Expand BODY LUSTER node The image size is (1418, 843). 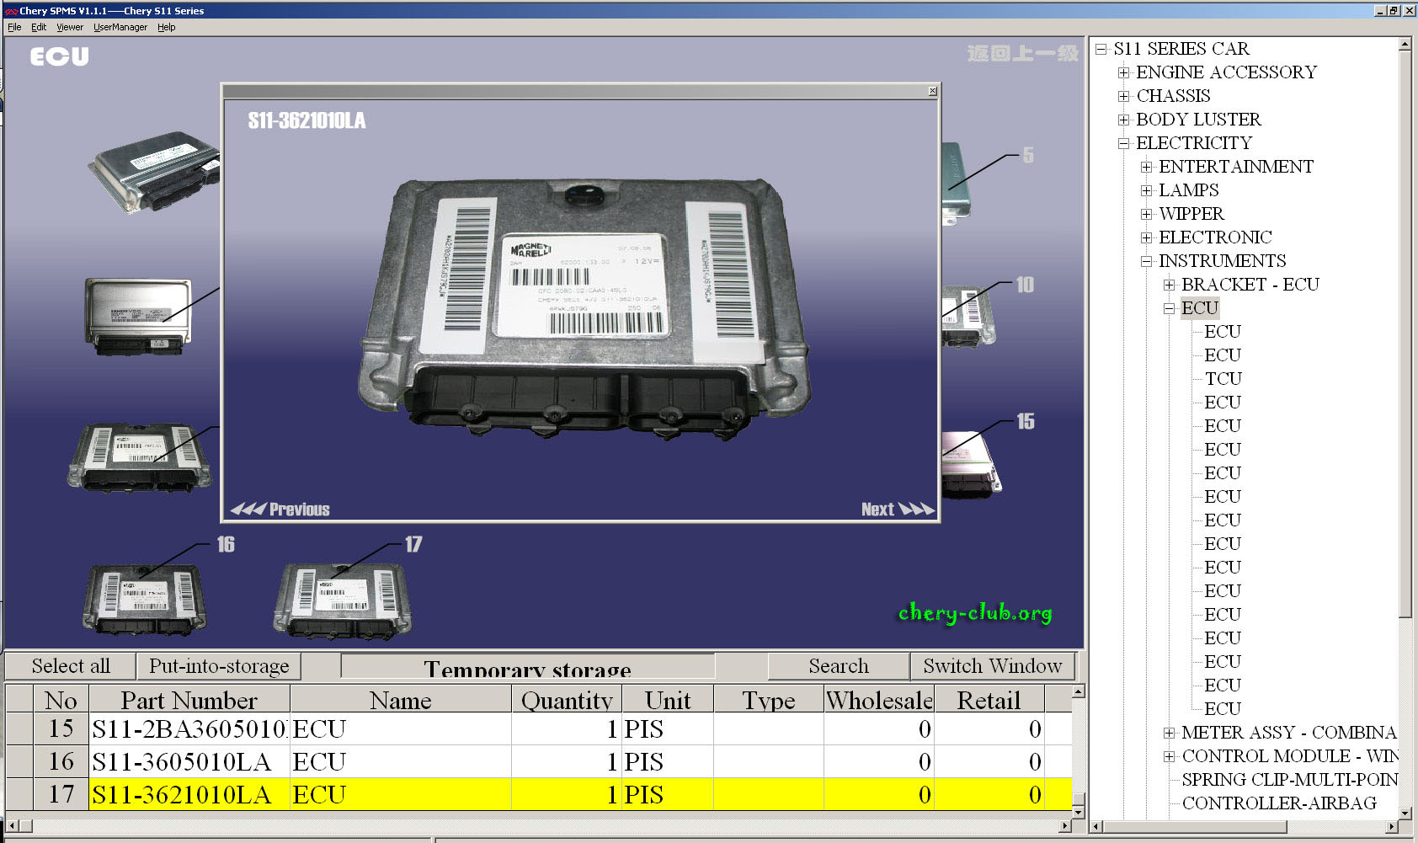(x=1123, y=120)
